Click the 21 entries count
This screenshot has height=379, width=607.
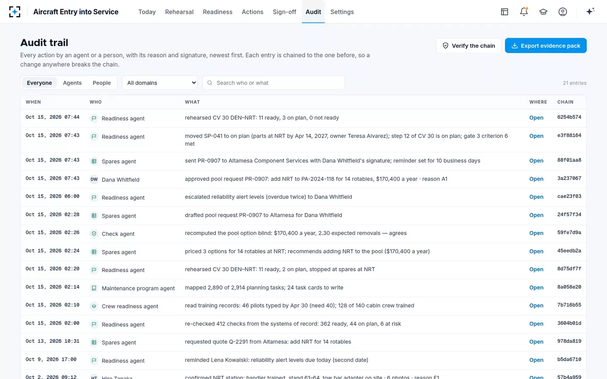click(x=575, y=83)
